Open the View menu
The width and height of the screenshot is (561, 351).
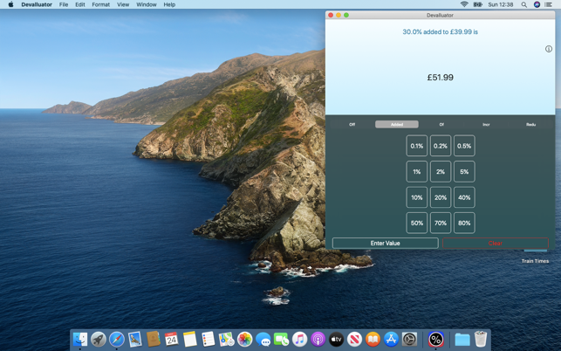tap(123, 4)
